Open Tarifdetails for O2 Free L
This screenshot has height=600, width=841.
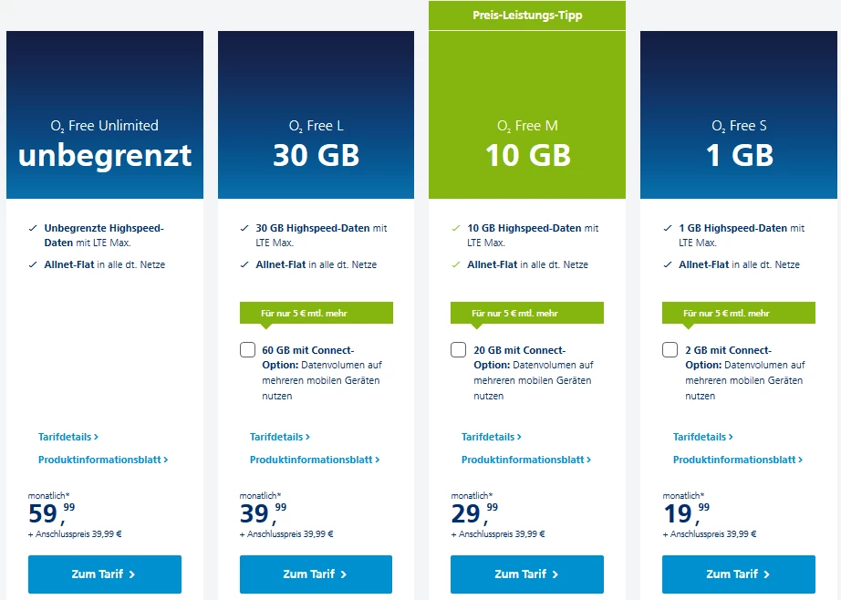tap(280, 437)
